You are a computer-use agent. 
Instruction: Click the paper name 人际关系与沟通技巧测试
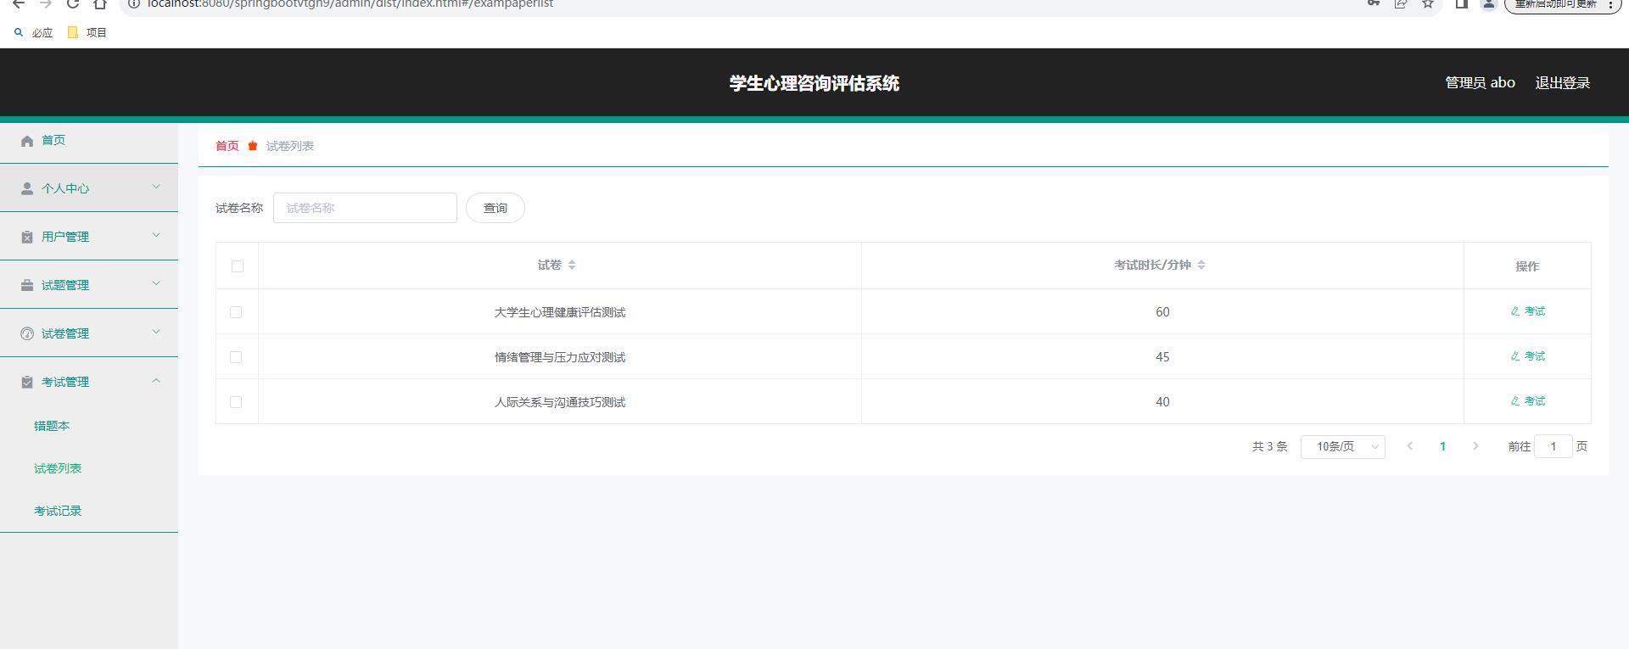point(560,402)
